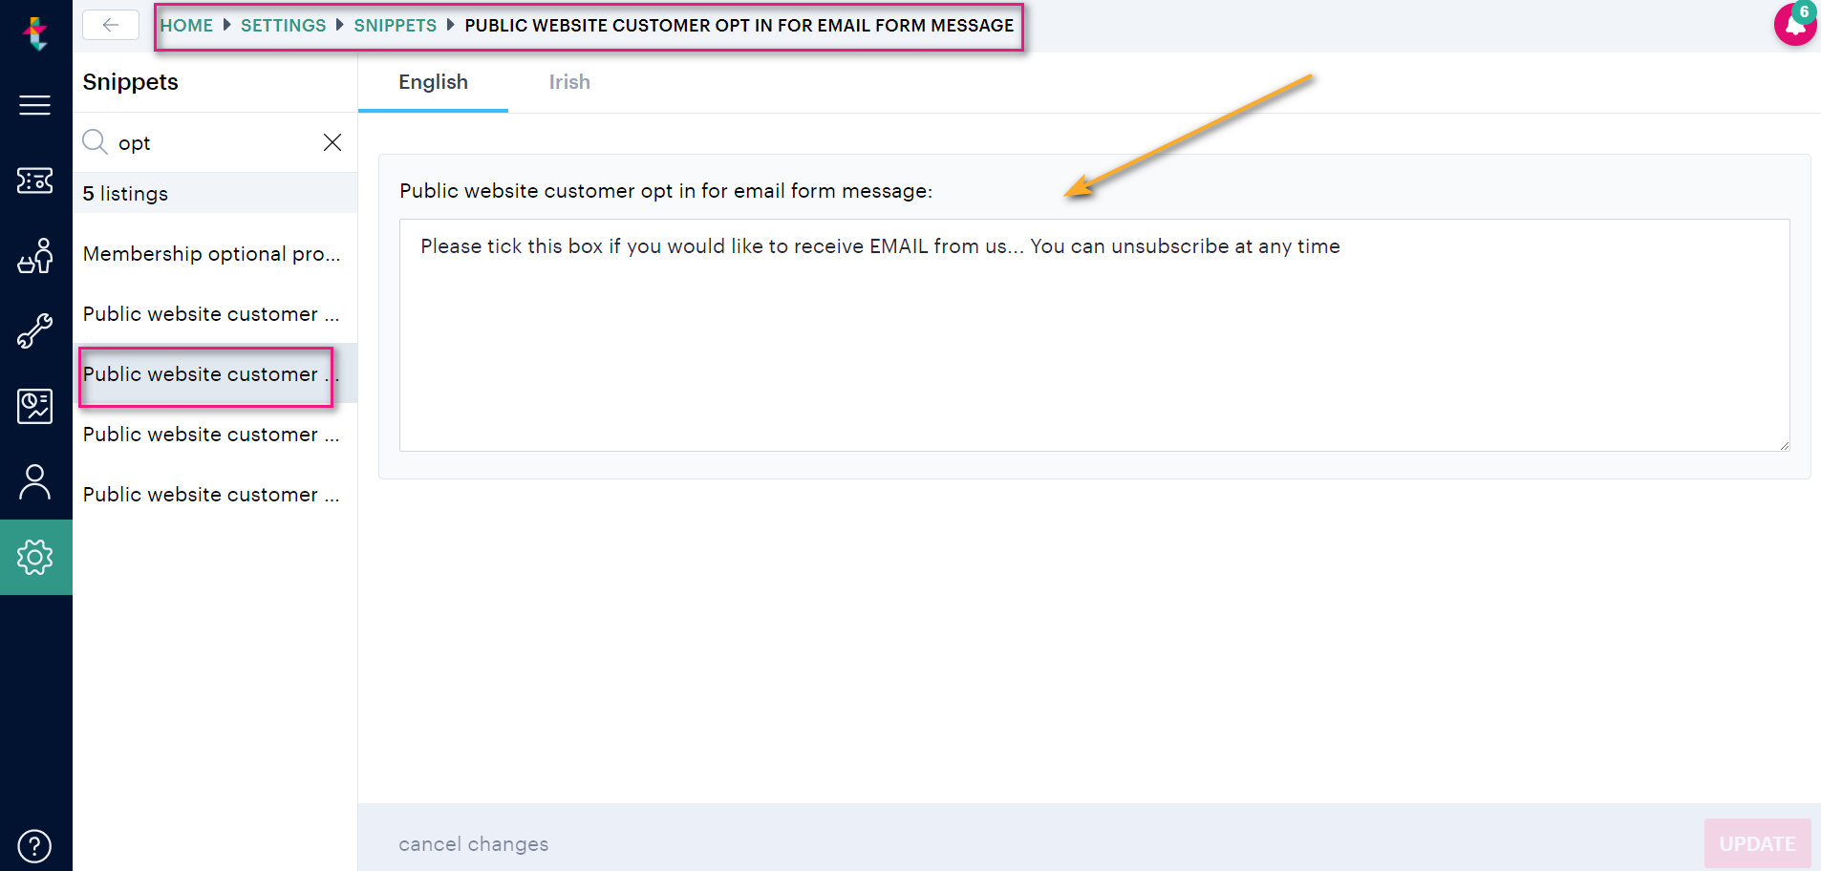Click the snippets search field containing 'opt'
This screenshot has width=1821, height=871.
(216, 142)
